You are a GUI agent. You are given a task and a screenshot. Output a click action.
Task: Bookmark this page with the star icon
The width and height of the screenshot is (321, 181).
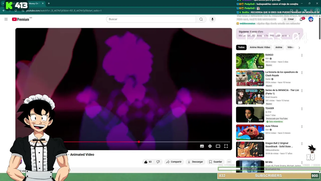(x=297, y=11)
